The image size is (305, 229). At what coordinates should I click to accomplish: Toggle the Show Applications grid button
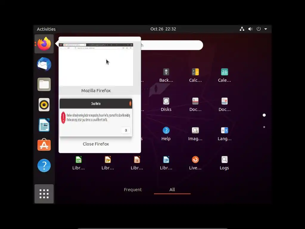tap(44, 194)
